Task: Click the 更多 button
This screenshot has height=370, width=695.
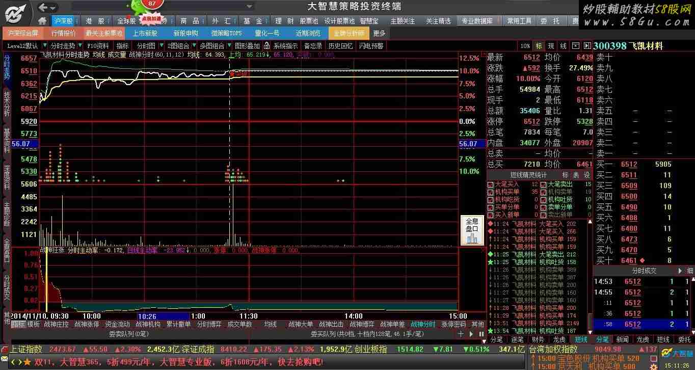Action: [380, 33]
